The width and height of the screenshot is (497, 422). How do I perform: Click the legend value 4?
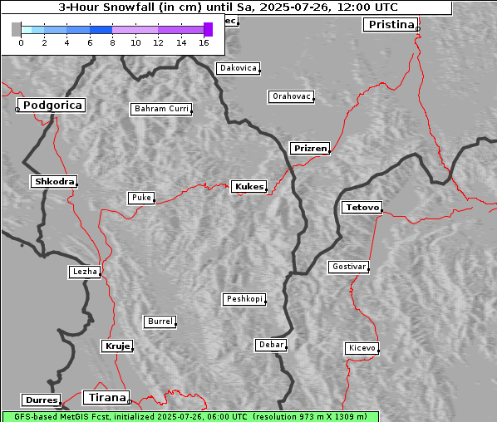(x=66, y=42)
